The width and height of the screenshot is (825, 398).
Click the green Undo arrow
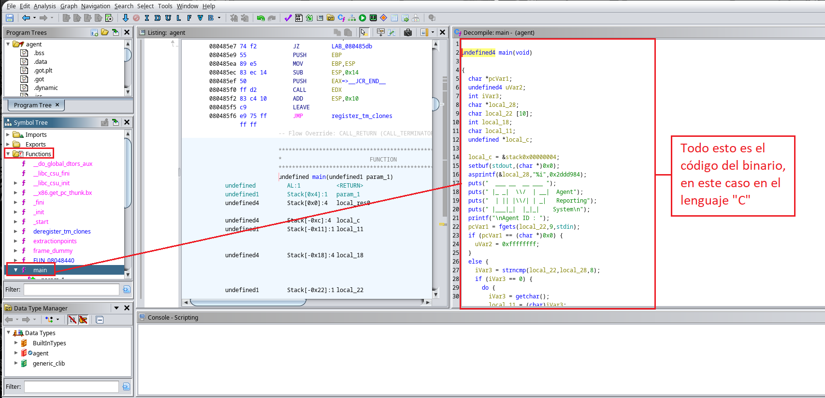coord(261,18)
